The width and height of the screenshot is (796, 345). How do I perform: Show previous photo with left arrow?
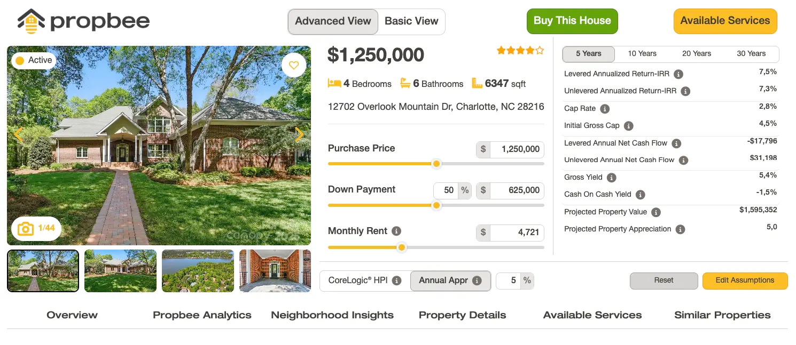(19, 134)
